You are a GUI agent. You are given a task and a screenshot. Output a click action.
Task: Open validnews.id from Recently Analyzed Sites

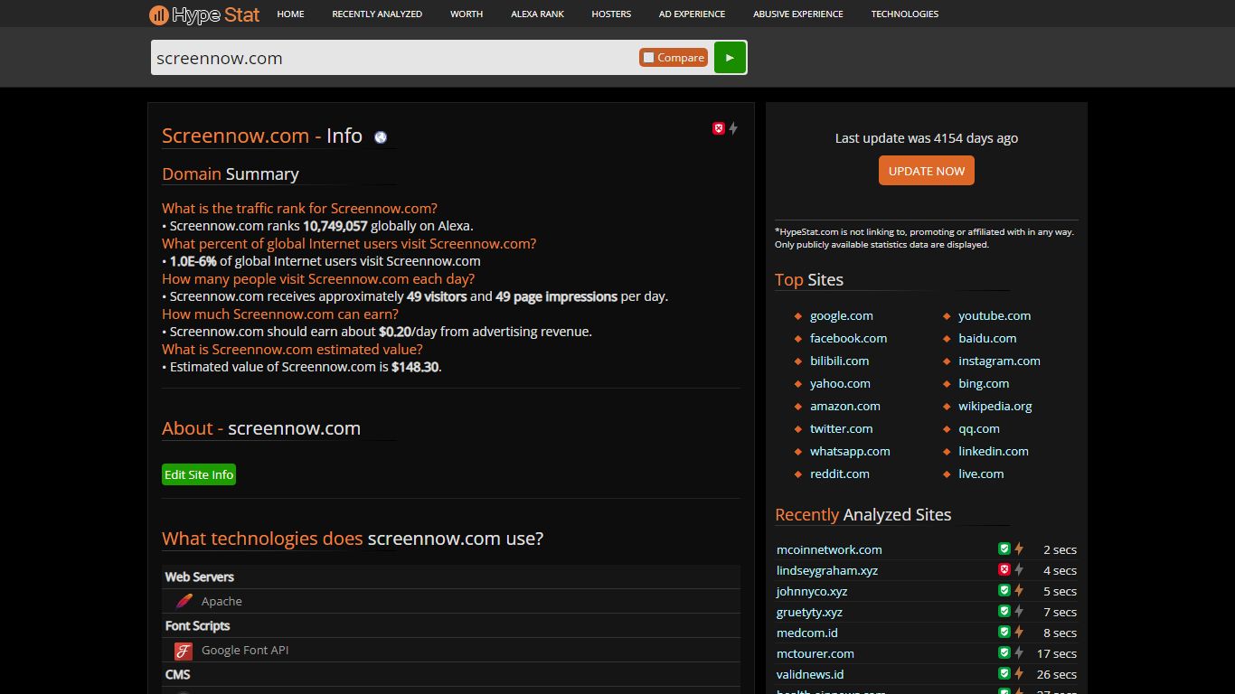point(810,674)
